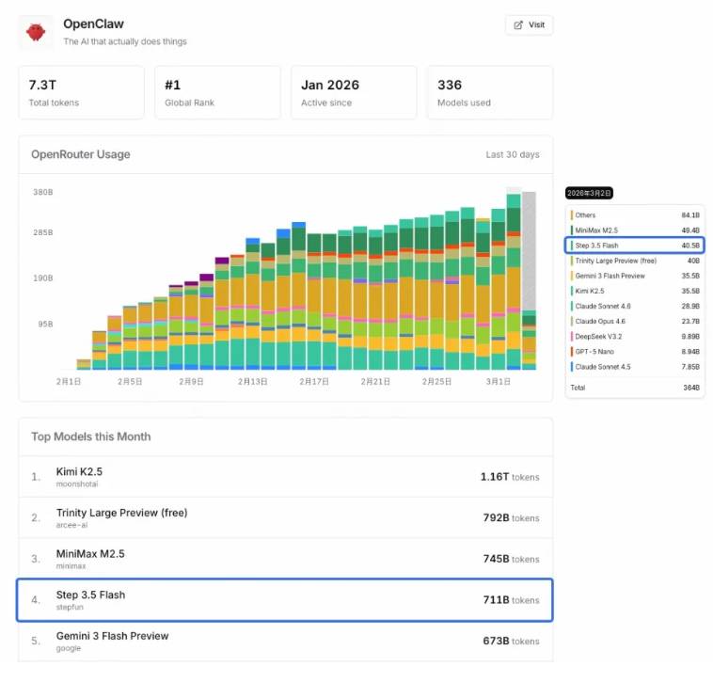
Task: Click "The AI that actually does things" tagline
Action: pyautogui.click(x=125, y=41)
